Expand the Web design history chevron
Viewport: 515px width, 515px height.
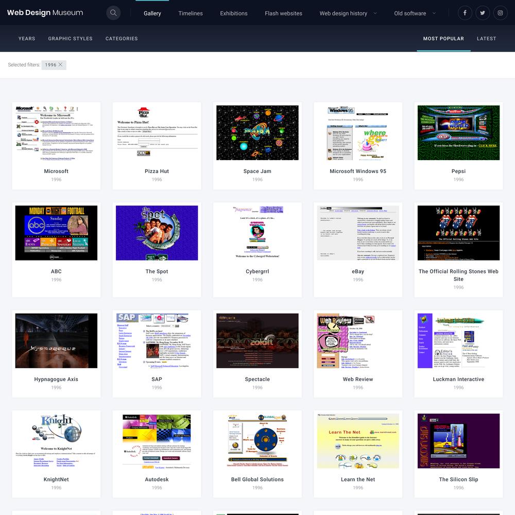pyautogui.click(x=375, y=13)
